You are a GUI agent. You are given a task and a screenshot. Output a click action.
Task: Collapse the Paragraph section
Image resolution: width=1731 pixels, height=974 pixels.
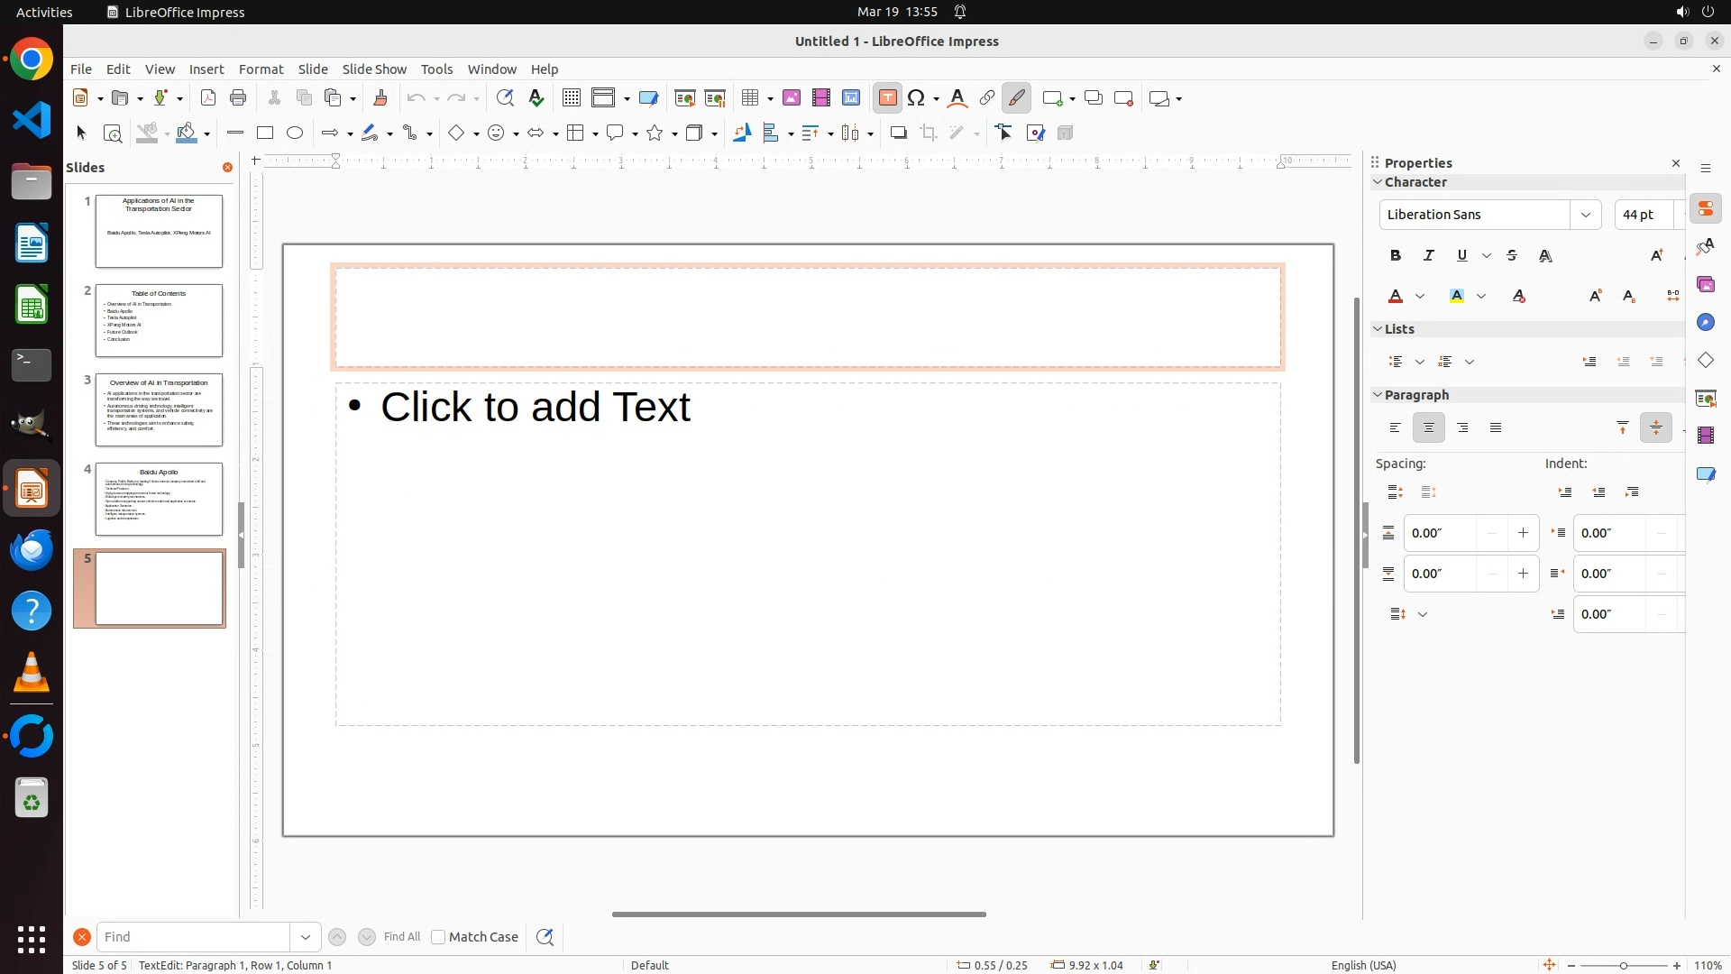(x=1378, y=395)
